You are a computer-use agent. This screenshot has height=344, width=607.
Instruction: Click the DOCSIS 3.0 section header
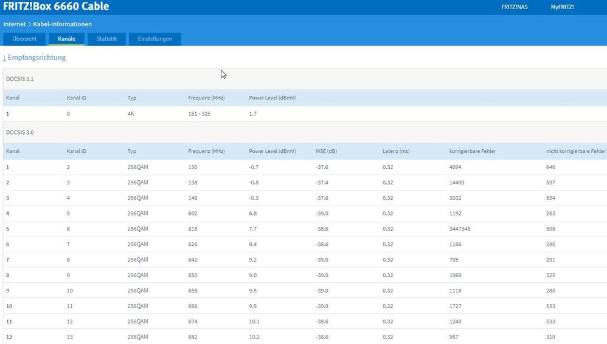click(20, 132)
